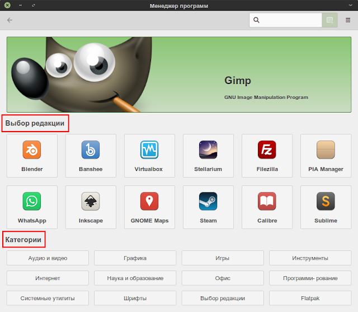Click the back arrow in the toolbar
Image resolution: width=358 pixels, height=312 pixels.
[x=10, y=20]
